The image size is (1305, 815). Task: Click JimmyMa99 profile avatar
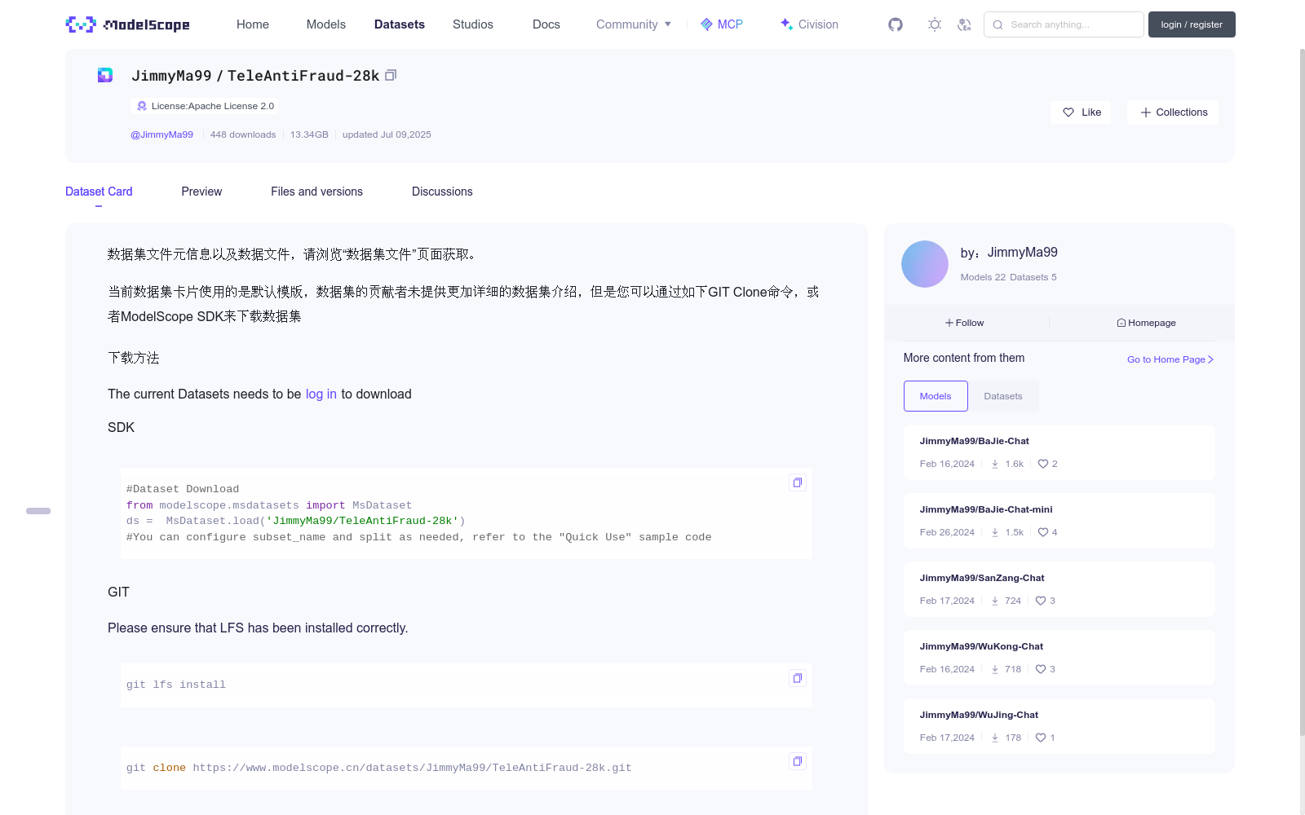(x=925, y=264)
